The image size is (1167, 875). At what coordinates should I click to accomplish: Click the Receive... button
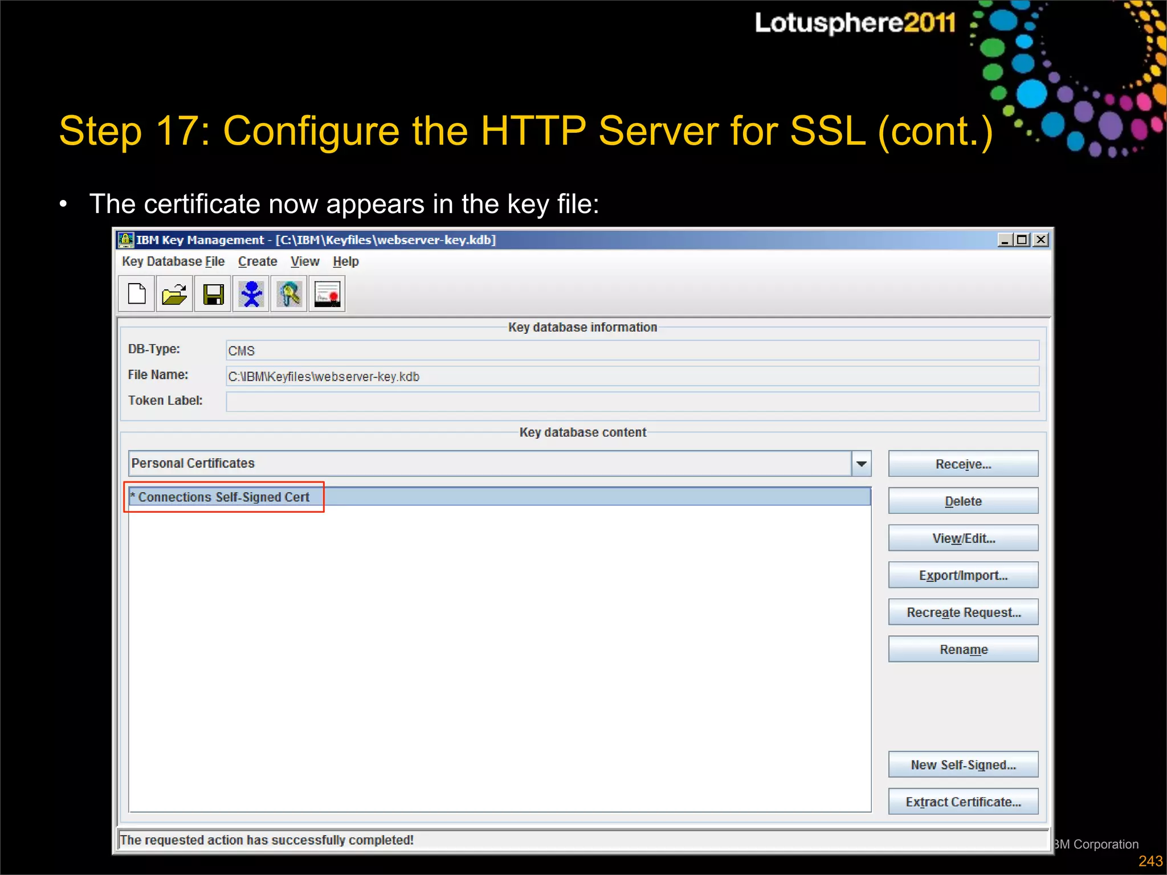(963, 464)
